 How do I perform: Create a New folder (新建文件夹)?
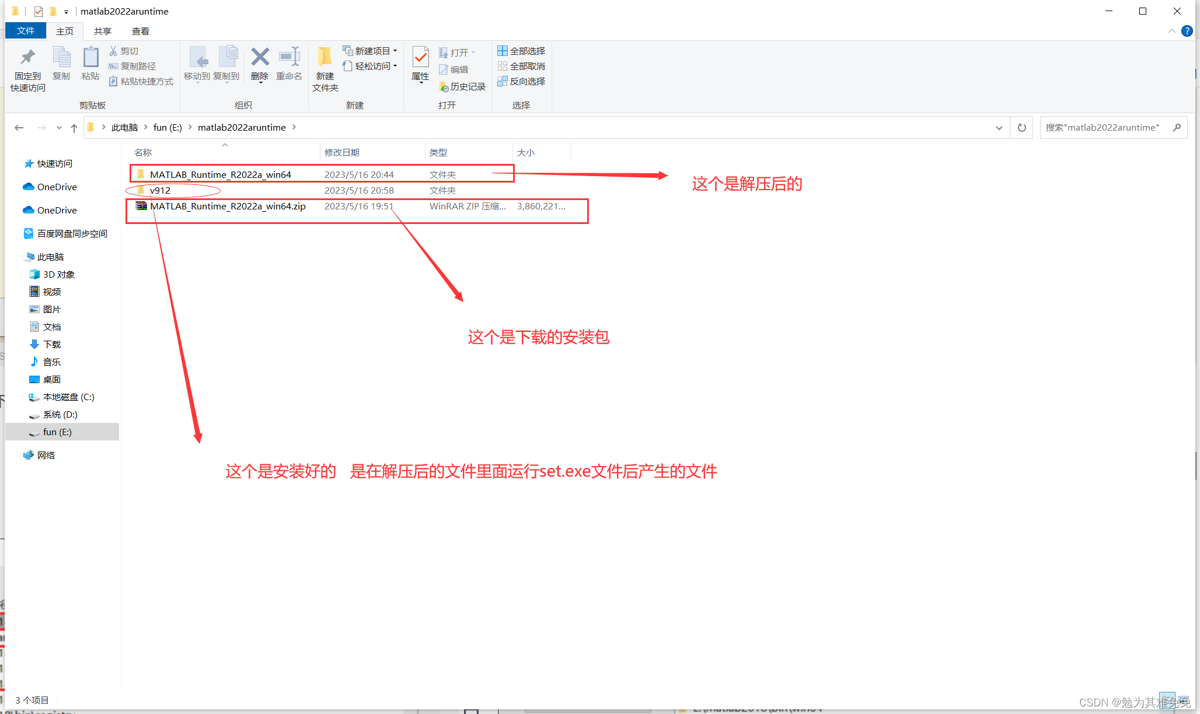click(325, 69)
